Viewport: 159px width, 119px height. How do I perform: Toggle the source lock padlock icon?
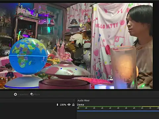click(73, 104)
